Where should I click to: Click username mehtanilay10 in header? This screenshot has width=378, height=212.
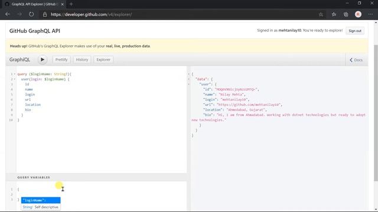[x=290, y=31]
